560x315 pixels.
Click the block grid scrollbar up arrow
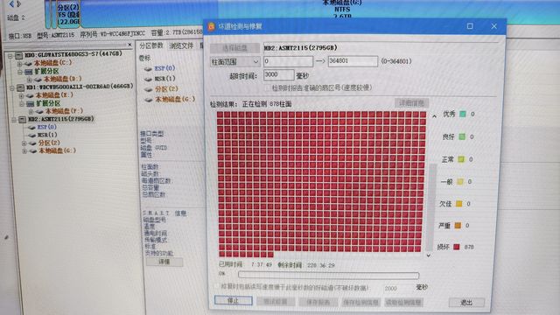coord(434,115)
